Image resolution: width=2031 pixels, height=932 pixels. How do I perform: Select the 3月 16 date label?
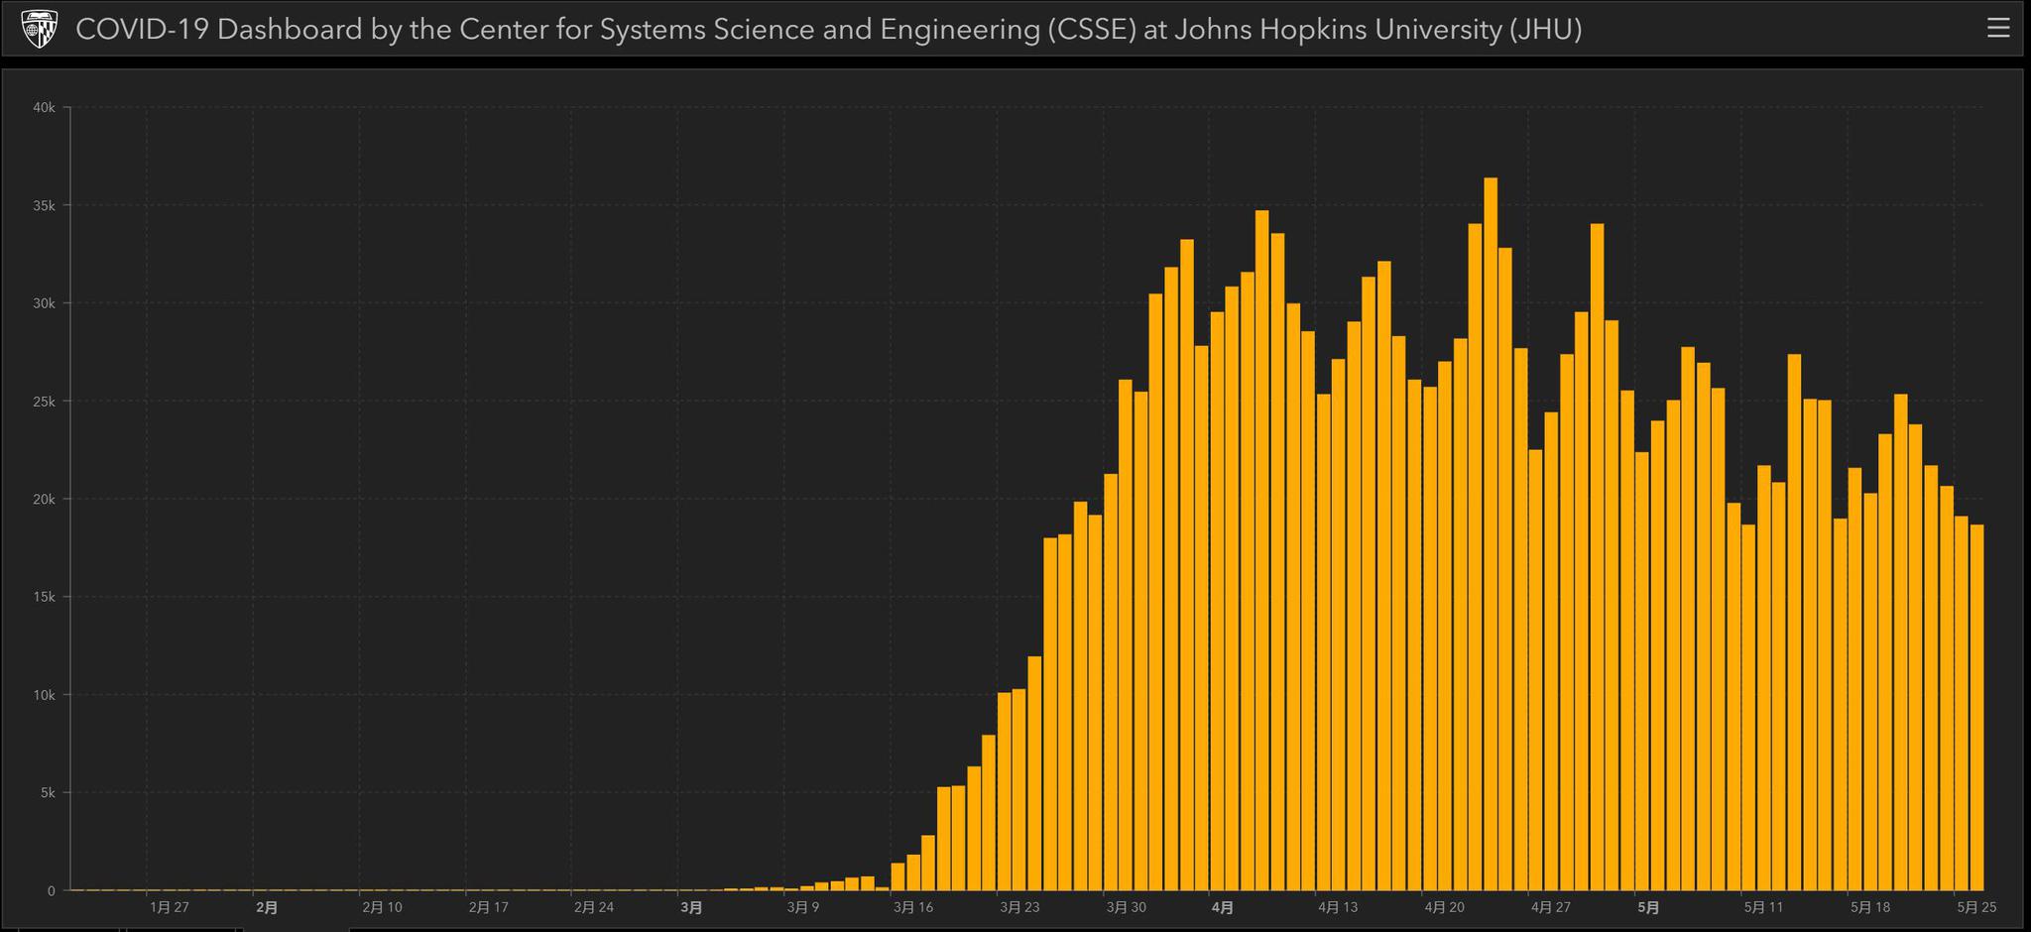coord(913,907)
